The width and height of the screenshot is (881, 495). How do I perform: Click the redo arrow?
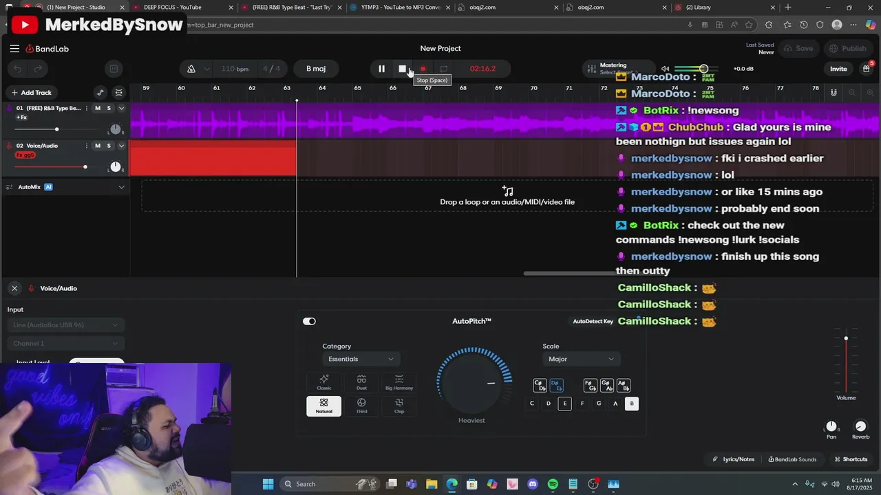tap(39, 69)
